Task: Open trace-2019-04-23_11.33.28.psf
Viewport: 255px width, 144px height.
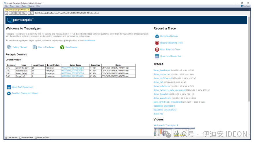Action: tap(168, 102)
